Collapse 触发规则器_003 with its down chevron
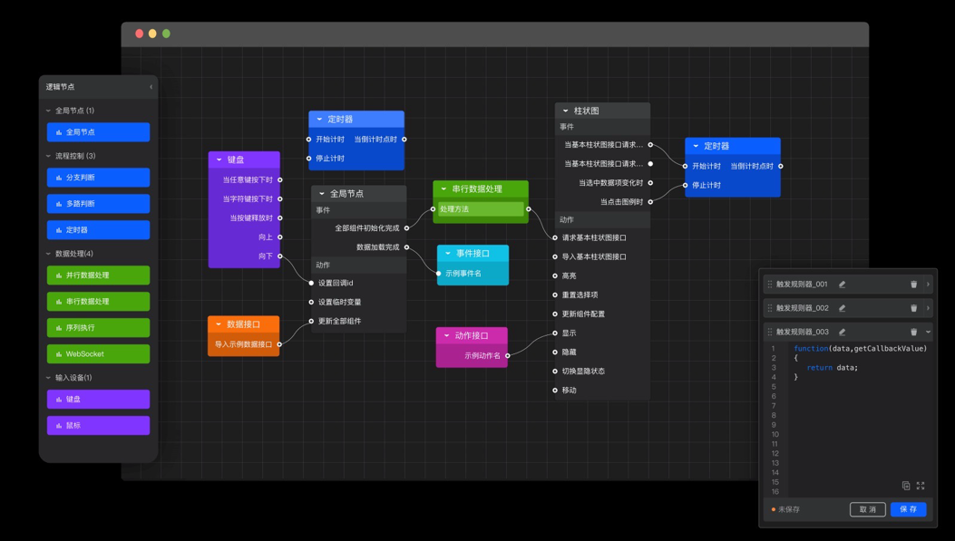The width and height of the screenshot is (955, 541). [x=928, y=332]
